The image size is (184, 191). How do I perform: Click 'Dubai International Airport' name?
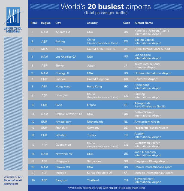(x=152, y=49)
